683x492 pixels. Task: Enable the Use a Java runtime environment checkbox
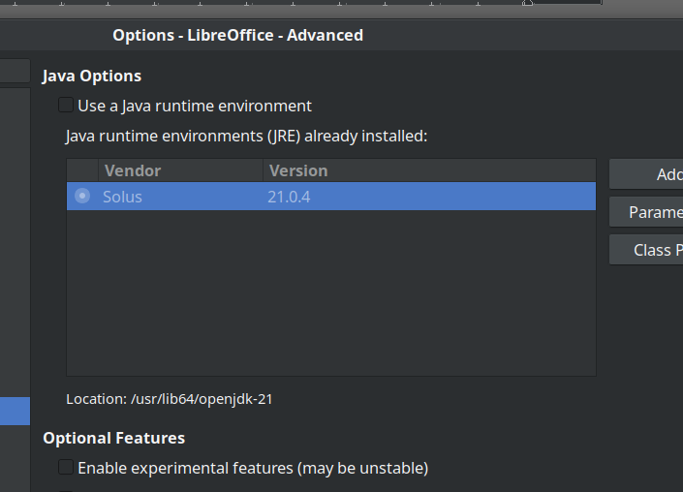66,106
